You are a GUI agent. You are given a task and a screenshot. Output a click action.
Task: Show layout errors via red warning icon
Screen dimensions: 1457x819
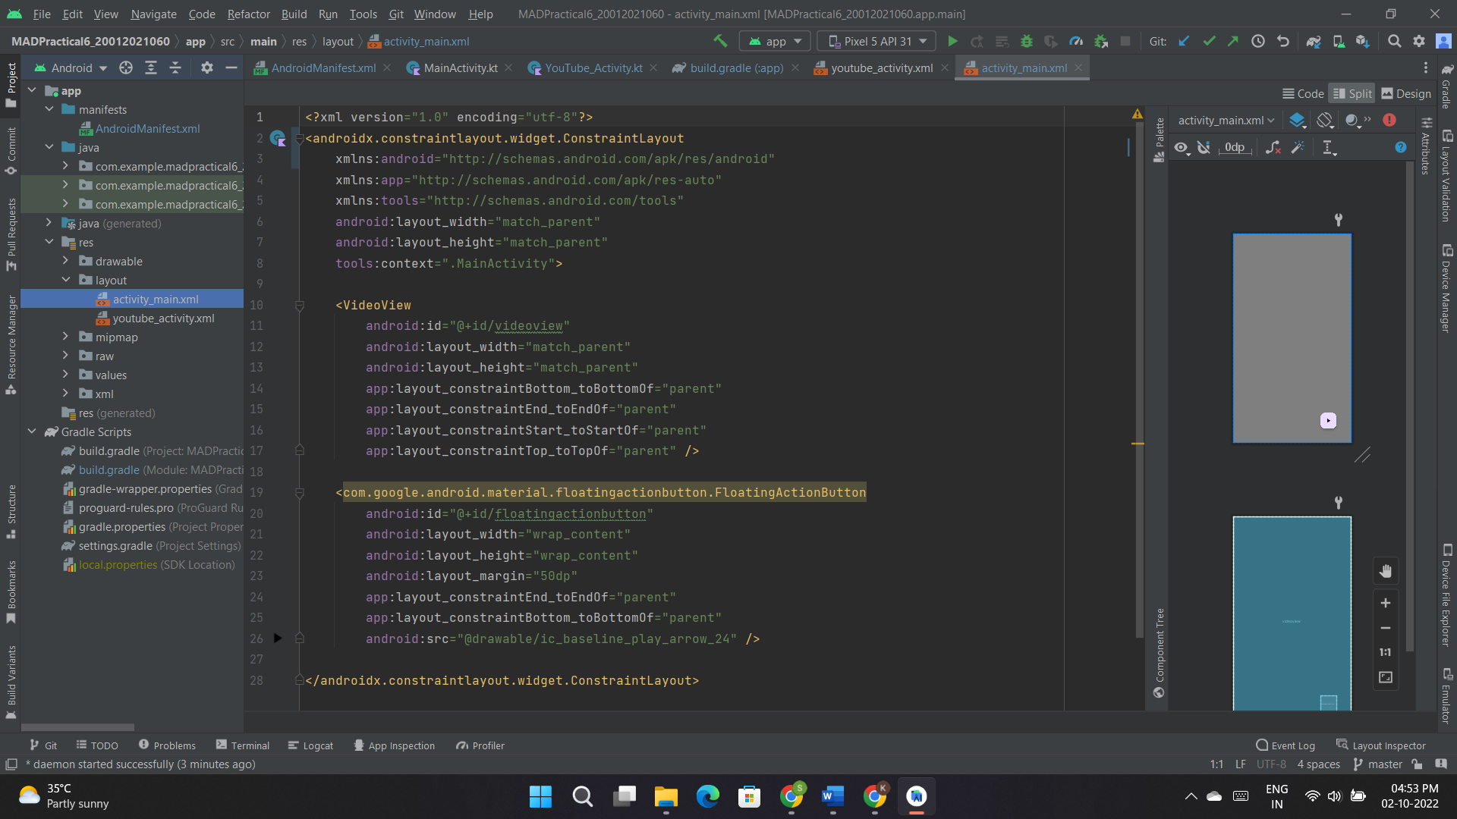pos(1389,120)
